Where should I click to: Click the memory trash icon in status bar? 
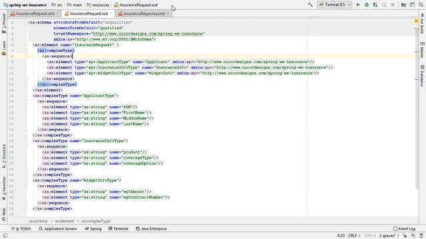click(x=421, y=236)
